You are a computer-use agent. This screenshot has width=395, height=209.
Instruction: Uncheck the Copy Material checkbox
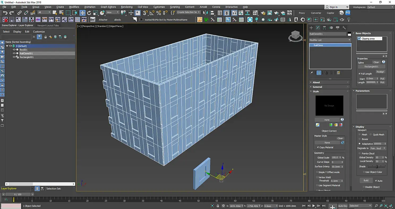pos(318,147)
